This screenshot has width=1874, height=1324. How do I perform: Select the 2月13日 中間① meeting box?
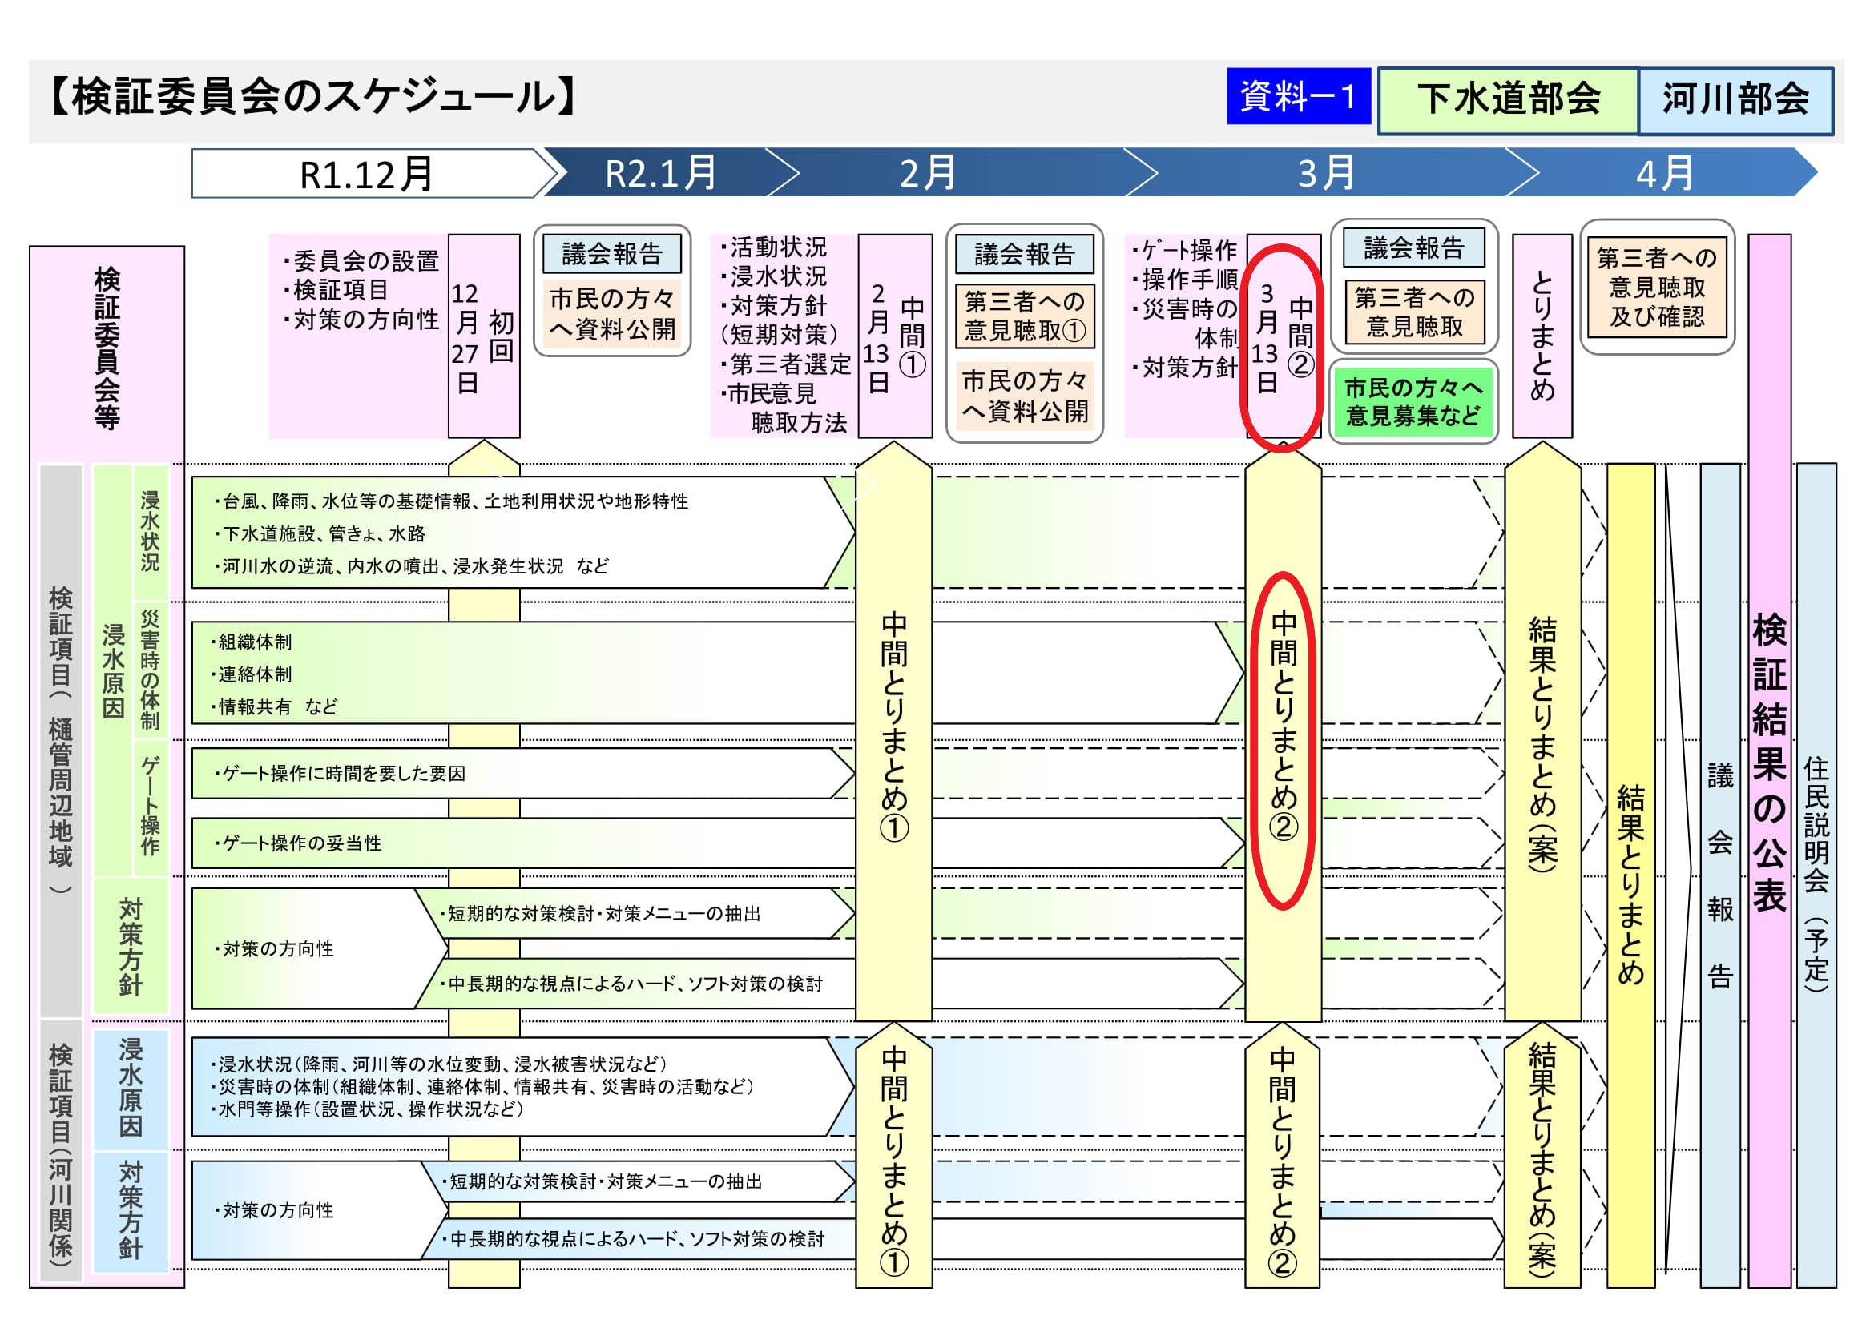896,336
